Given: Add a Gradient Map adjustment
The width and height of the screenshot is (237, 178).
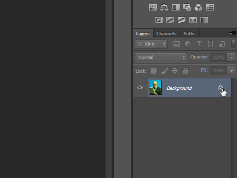Looking at the screenshot, I should pyautogui.click(x=204, y=20).
